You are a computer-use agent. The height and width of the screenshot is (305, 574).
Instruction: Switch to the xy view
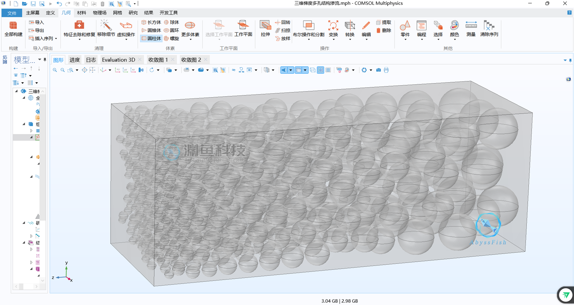click(x=118, y=70)
